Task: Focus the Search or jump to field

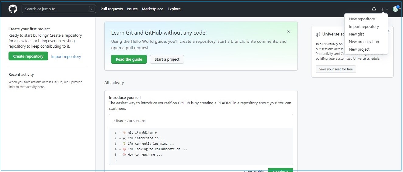Action: click(x=59, y=9)
